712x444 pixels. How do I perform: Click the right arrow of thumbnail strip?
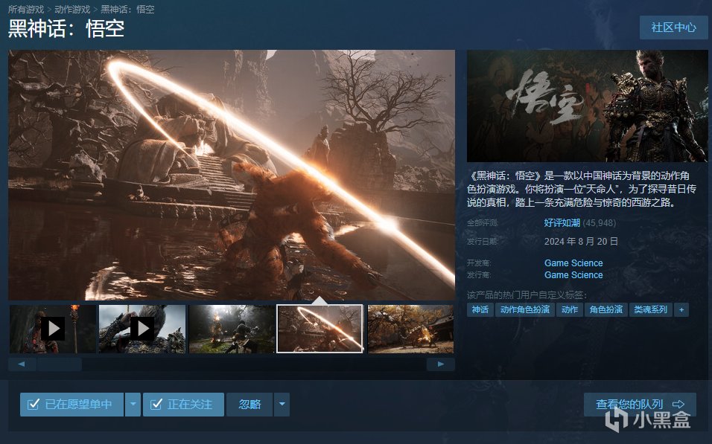(440, 364)
